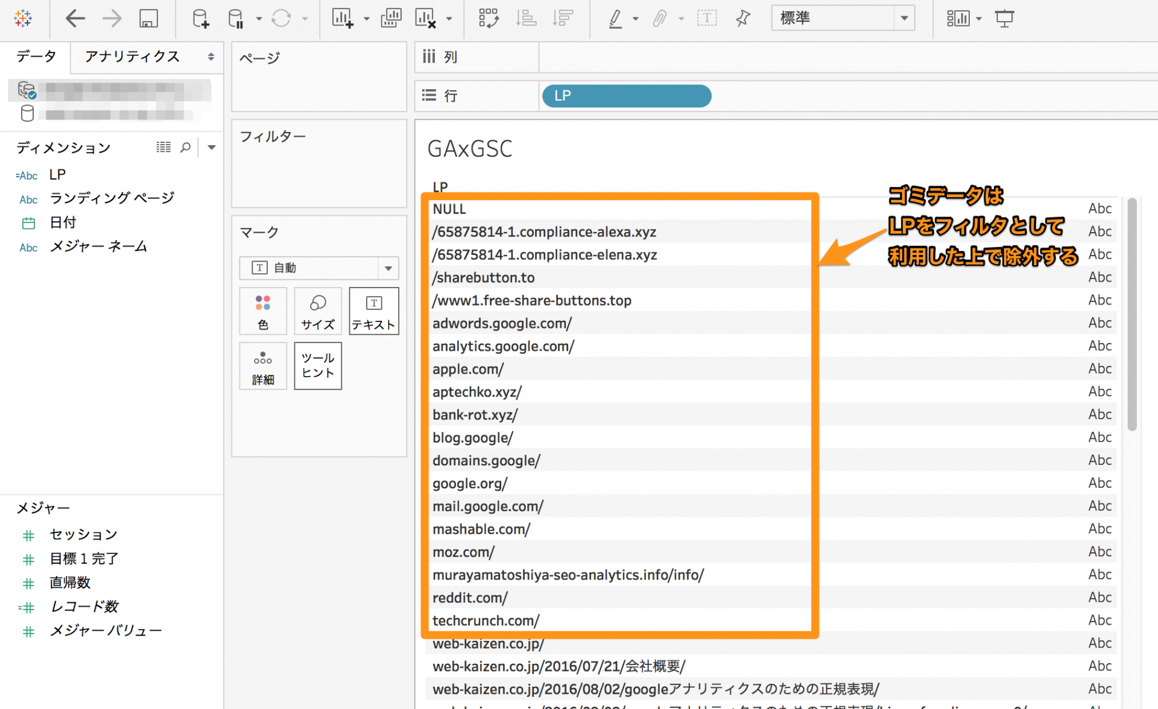Select the LP calculated dimension

pos(58,175)
